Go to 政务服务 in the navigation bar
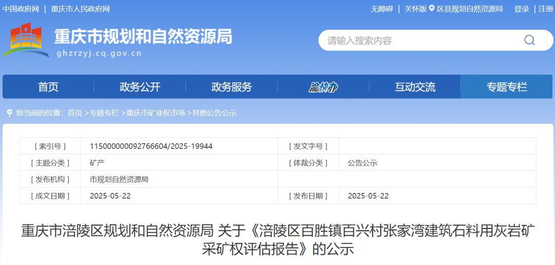The width and height of the screenshot is (555, 265). (232, 87)
